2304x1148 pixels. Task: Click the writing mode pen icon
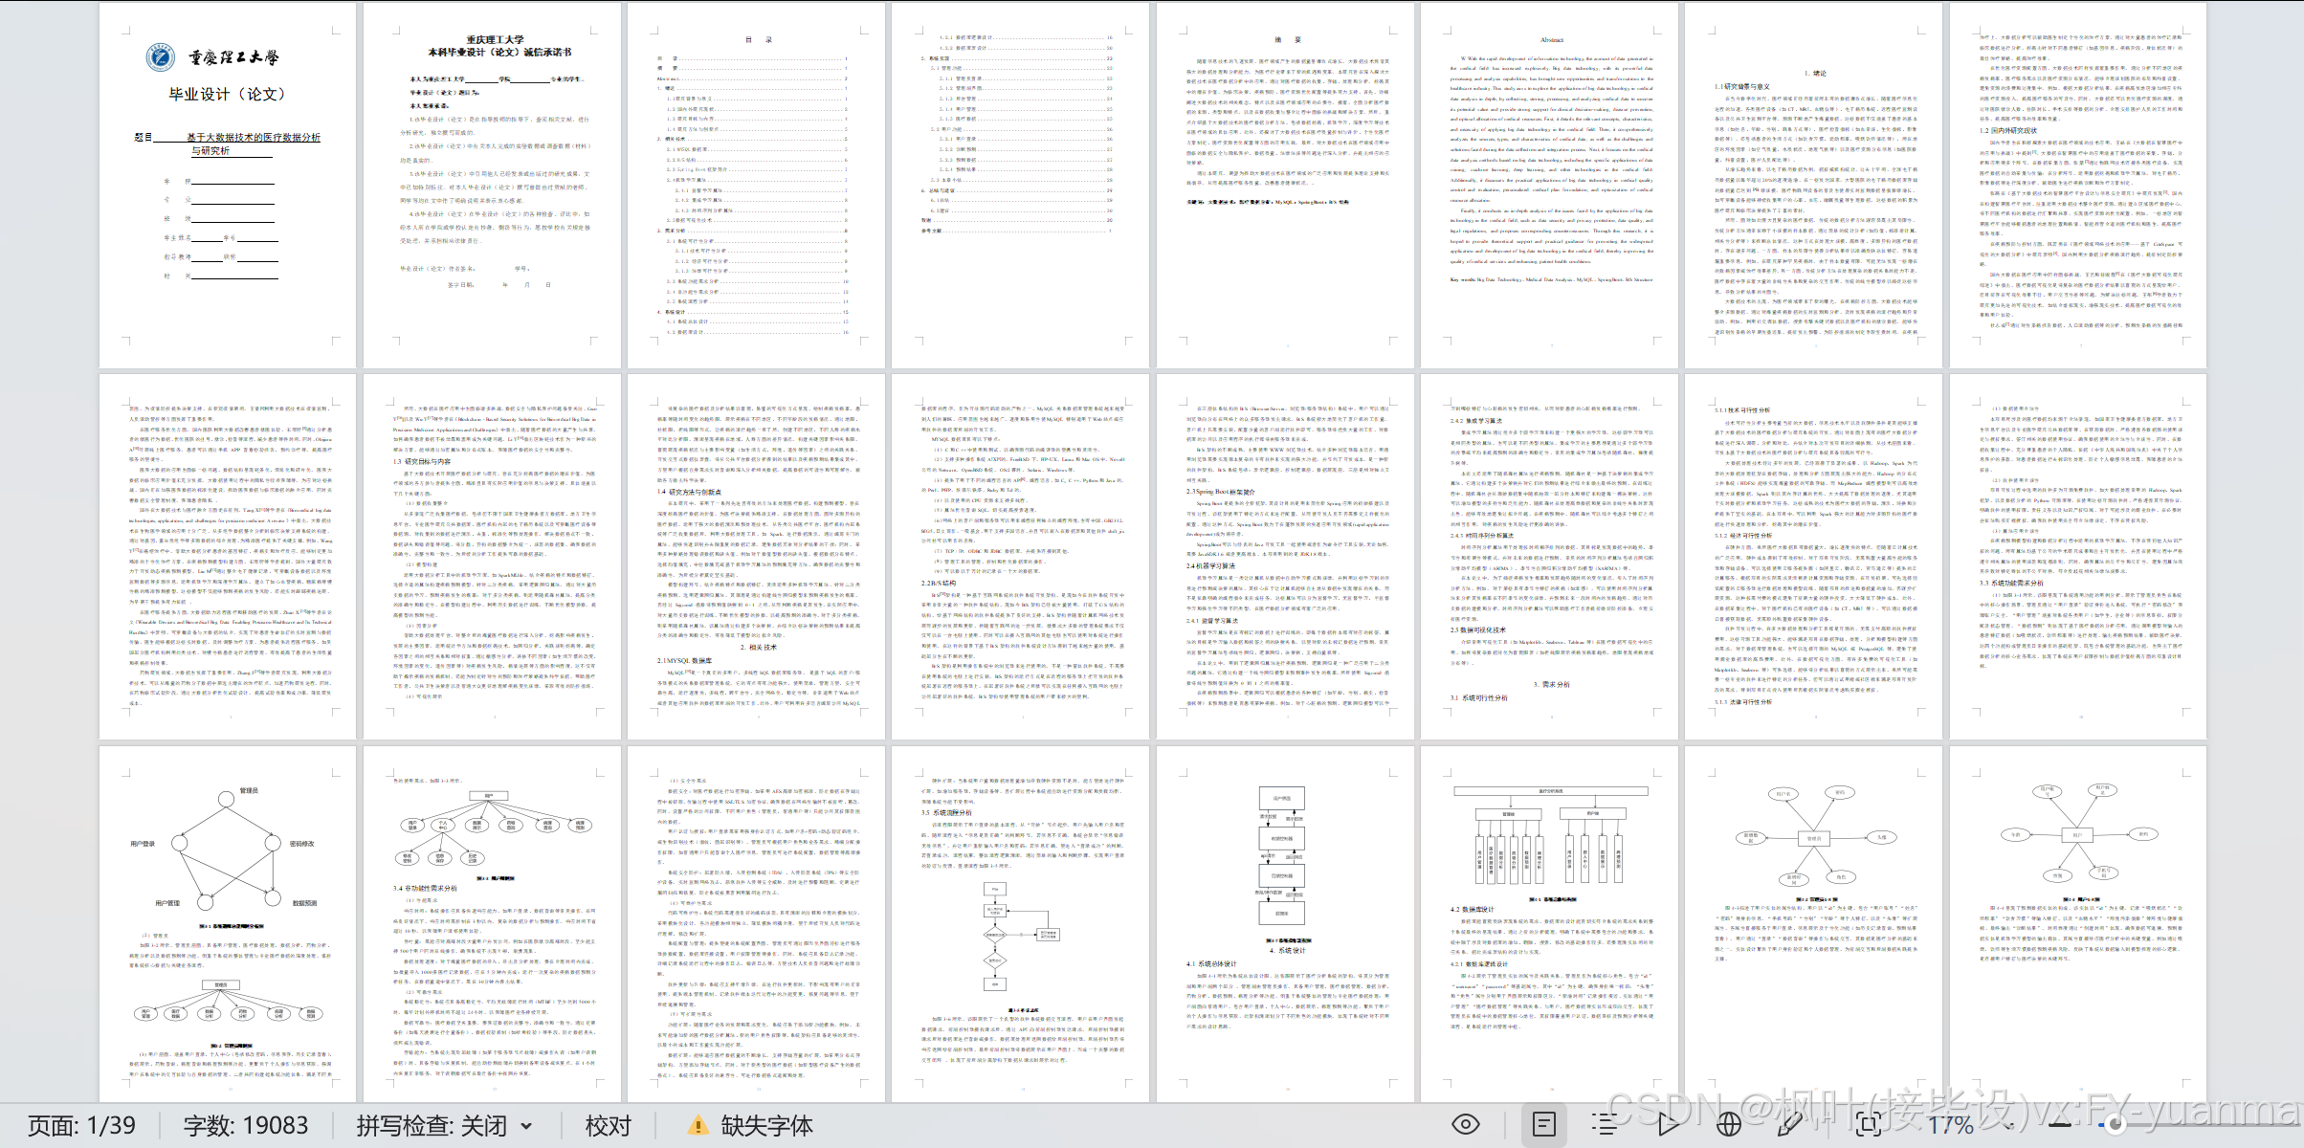click(x=1788, y=1125)
